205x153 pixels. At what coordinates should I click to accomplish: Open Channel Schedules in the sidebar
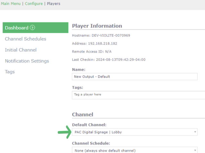pyautogui.click(x=26, y=39)
